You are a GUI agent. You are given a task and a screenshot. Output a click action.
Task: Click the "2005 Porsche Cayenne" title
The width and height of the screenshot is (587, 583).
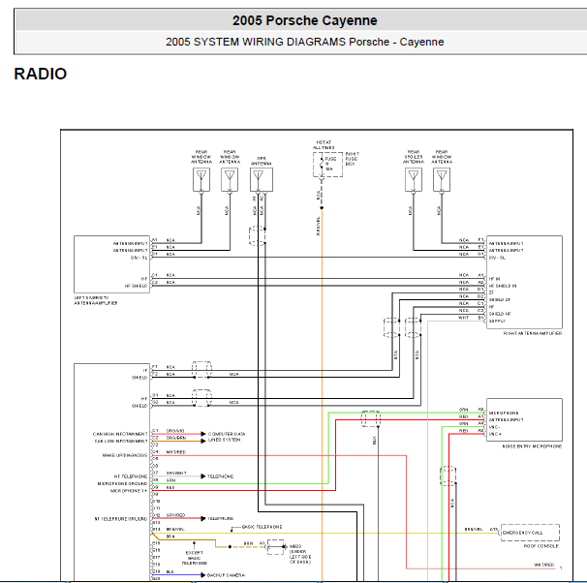[x=305, y=20]
